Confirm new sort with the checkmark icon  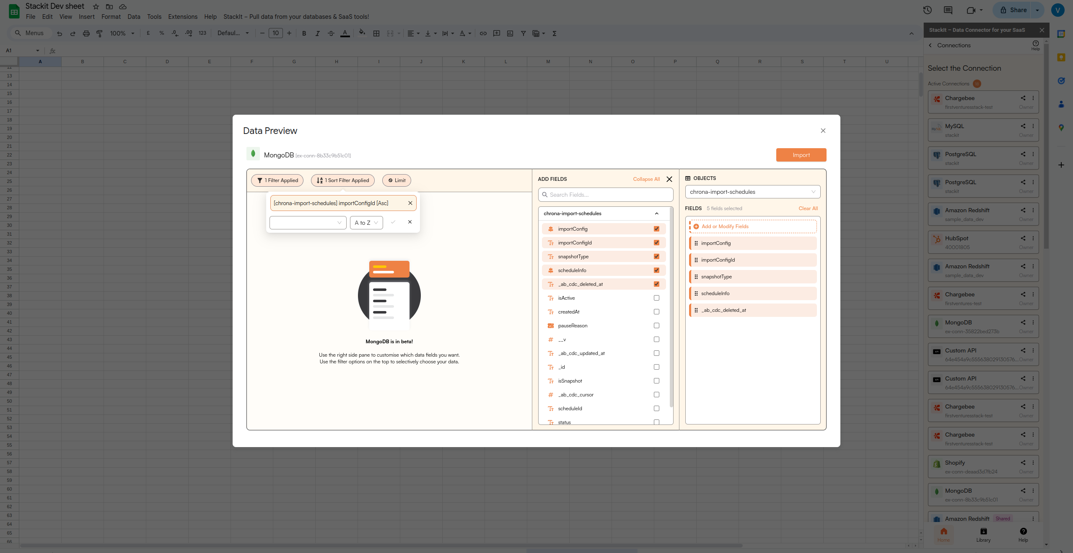[393, 222]
